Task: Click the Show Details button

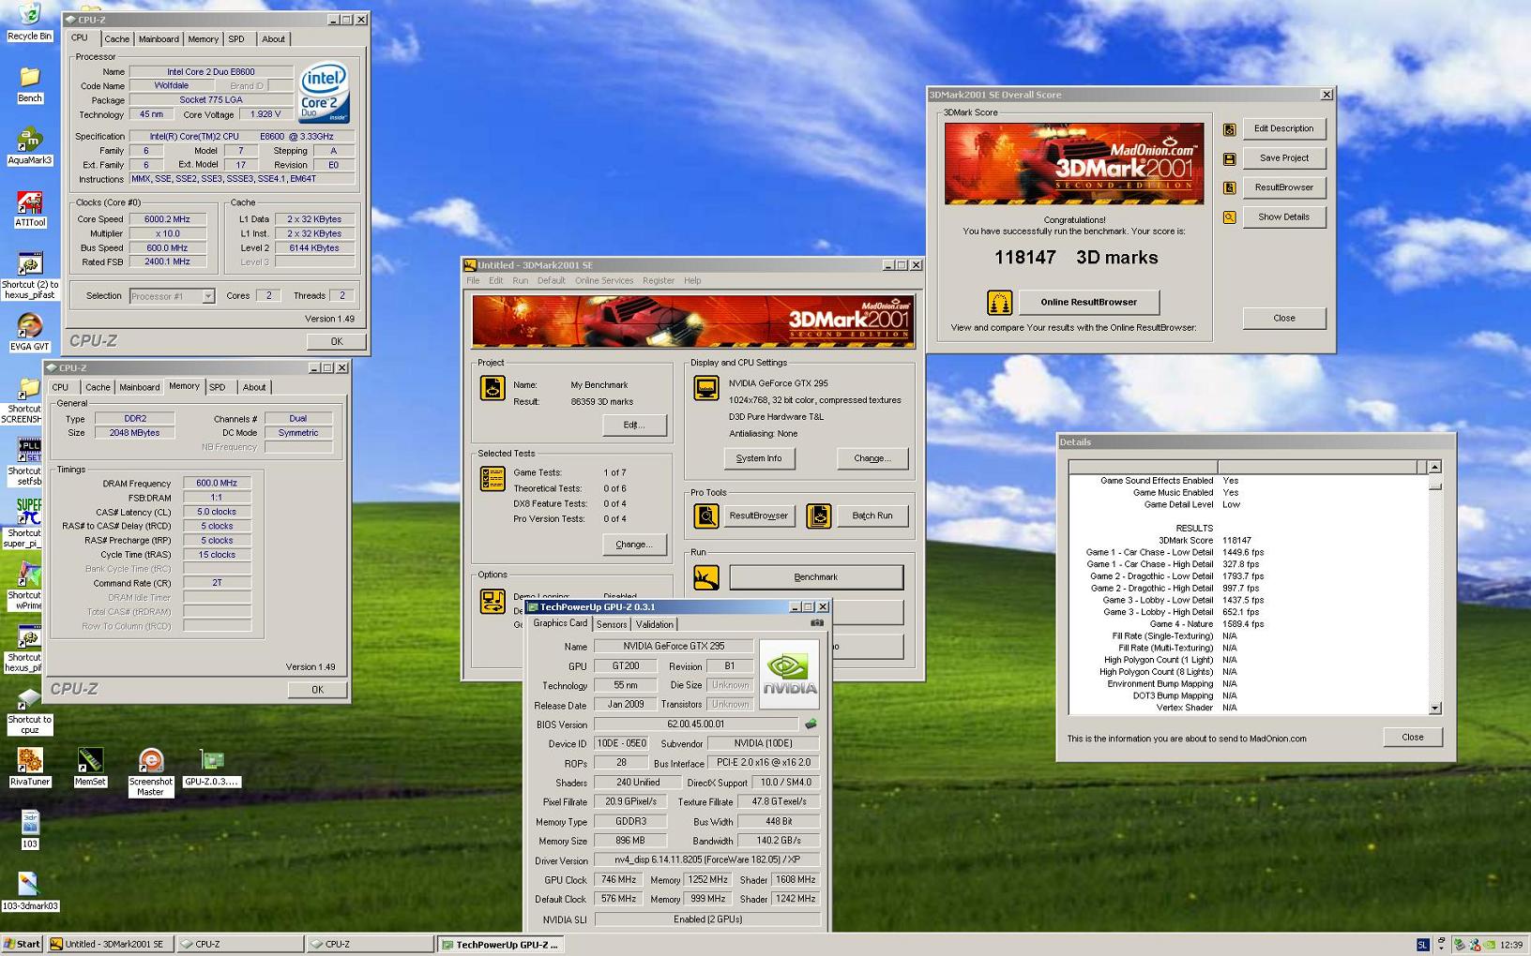Action: [x=1283, y=217]
